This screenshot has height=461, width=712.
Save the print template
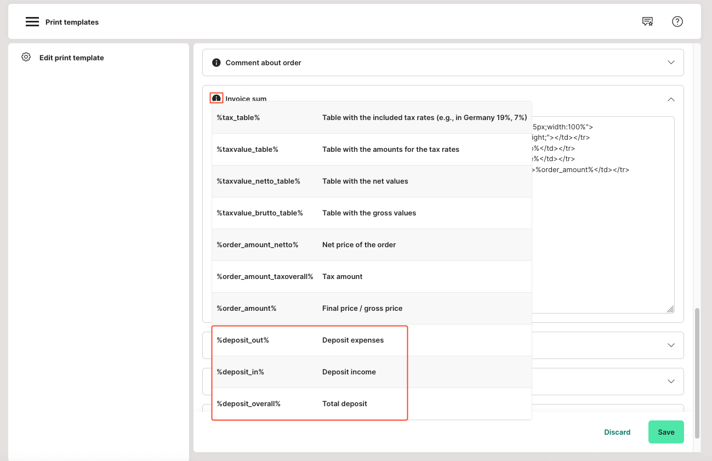coord(666,432)
